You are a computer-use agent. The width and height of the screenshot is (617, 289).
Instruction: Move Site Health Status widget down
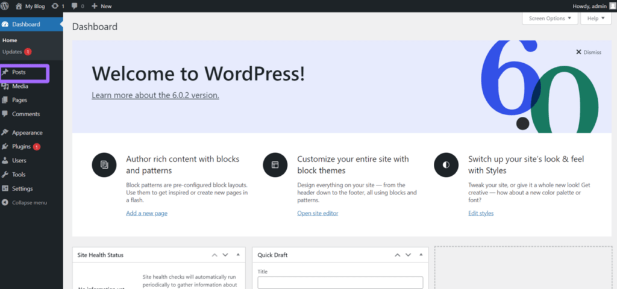click(225, 255)
